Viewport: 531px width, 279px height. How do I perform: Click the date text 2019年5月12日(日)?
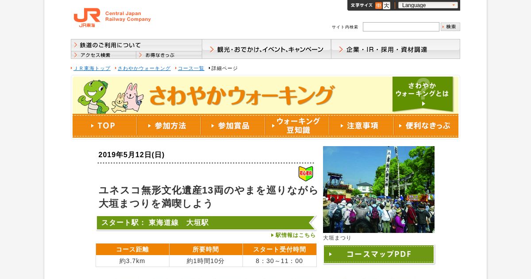(131, 155)
